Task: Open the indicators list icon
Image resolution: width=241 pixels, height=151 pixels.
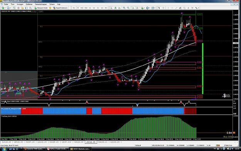Action: pyautogui.click(x=142, y=8)
